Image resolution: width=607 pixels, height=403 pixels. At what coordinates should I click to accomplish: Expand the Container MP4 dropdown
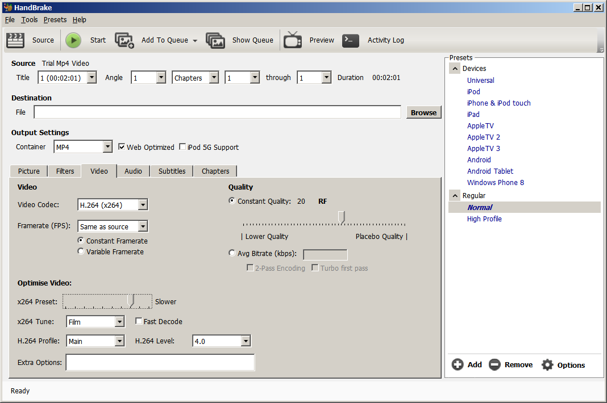107,147
